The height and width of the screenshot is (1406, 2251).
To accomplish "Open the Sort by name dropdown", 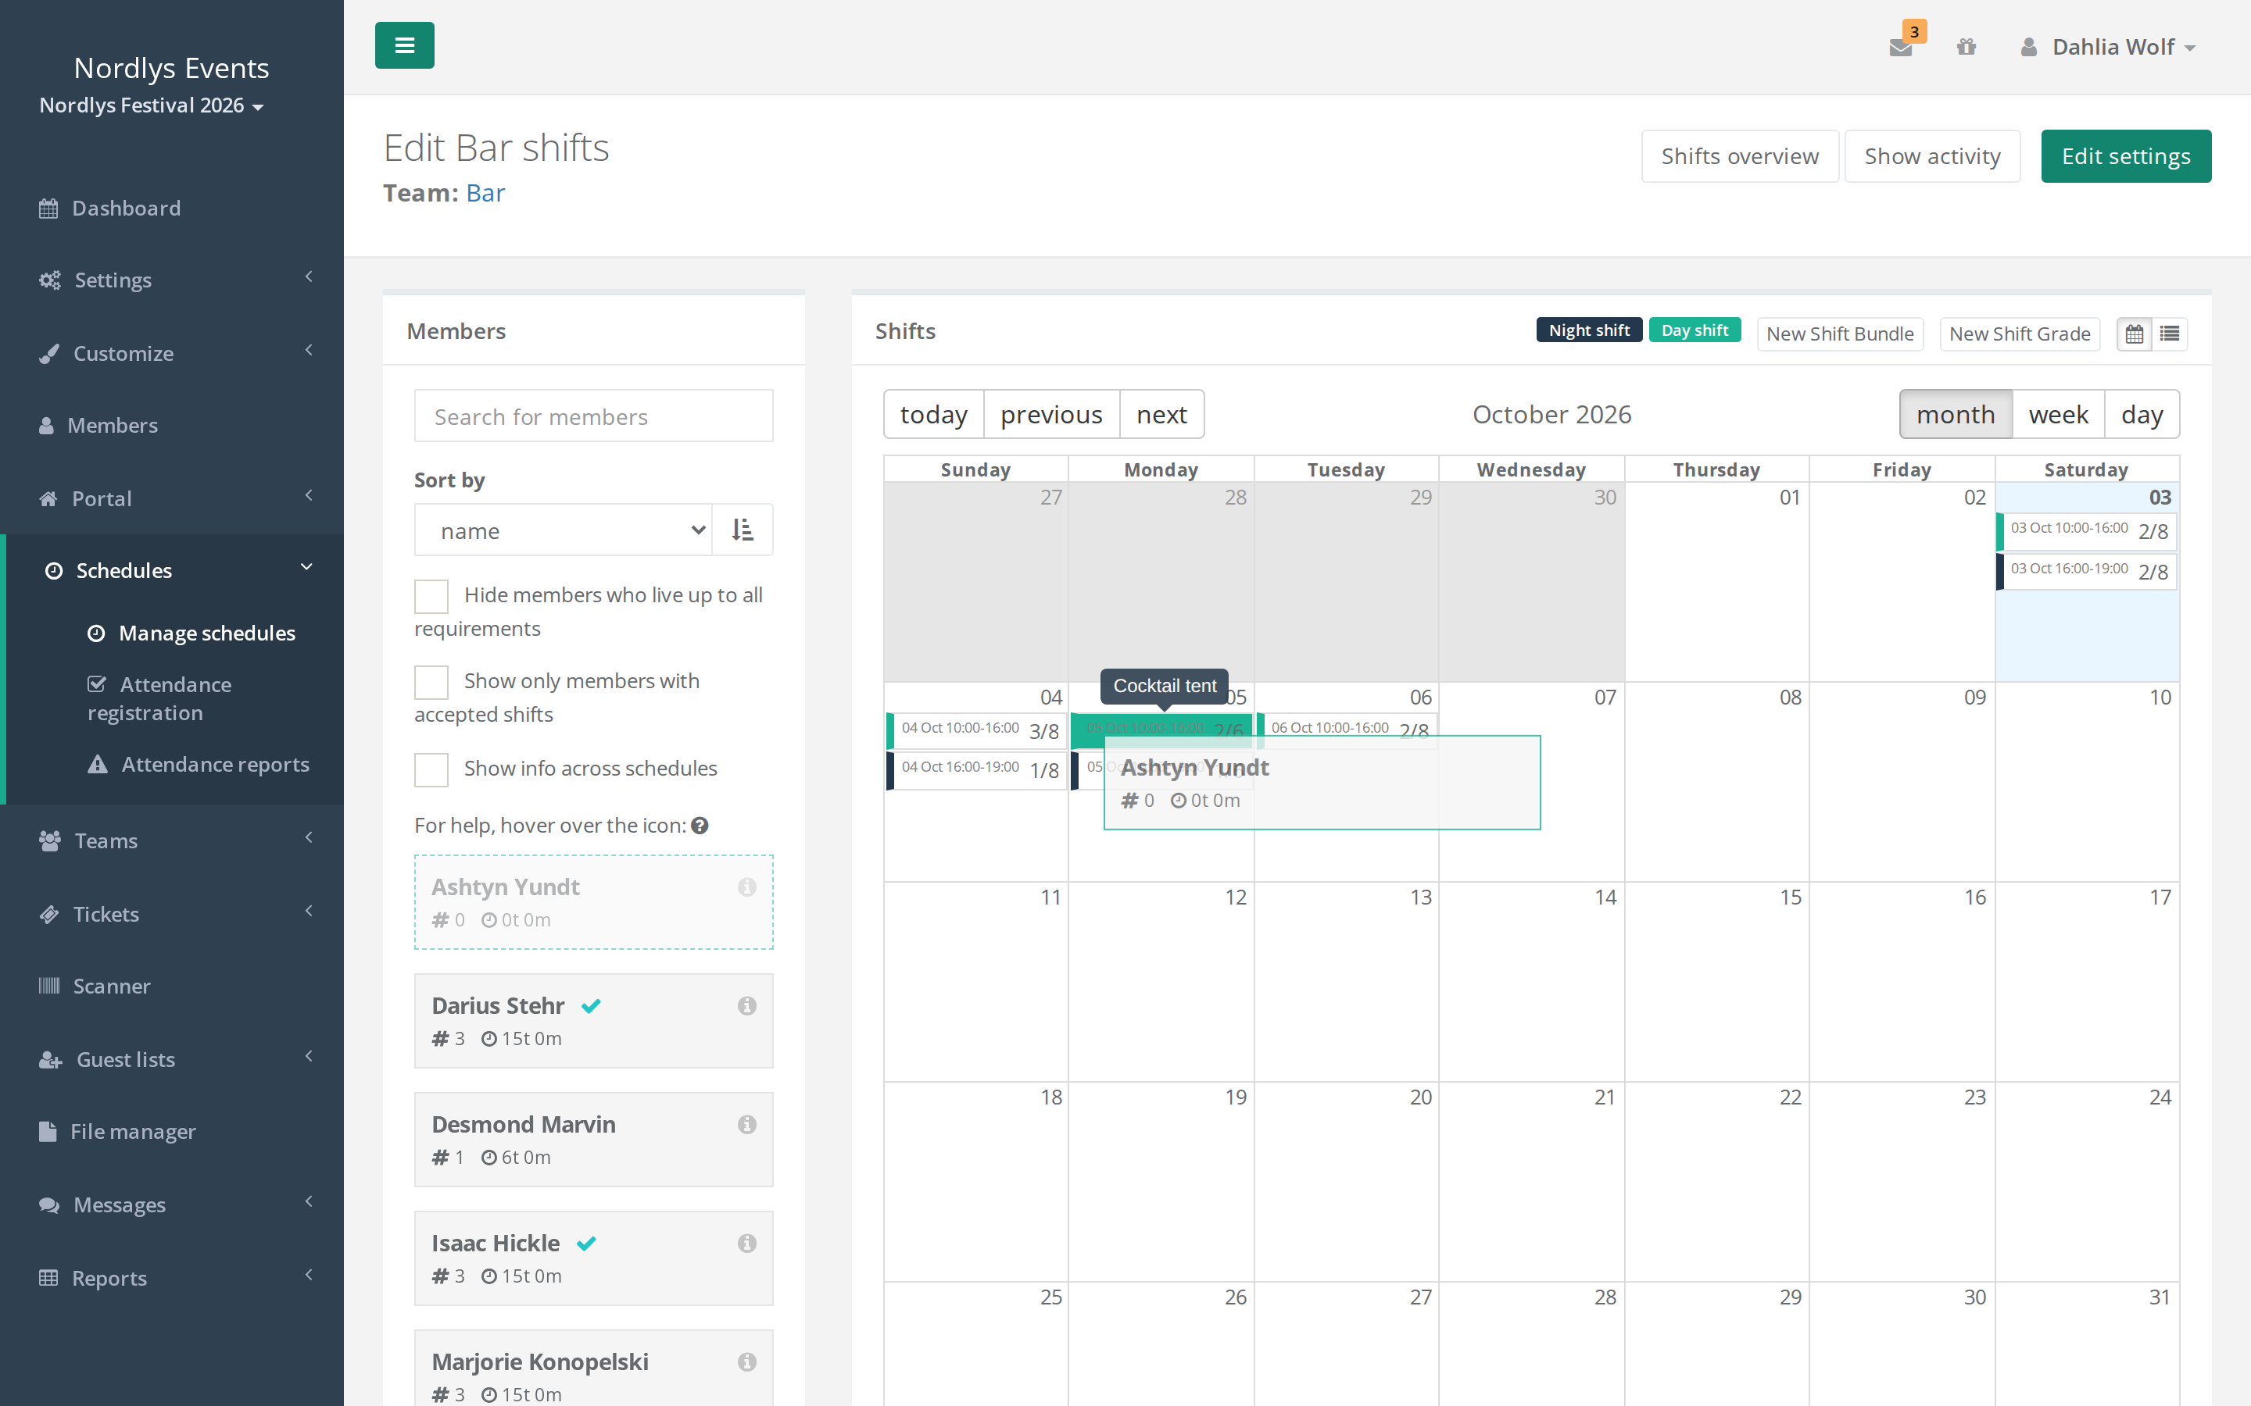I will (x=564, y=530).
